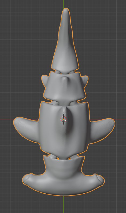Viewport: 126px width, 213px height.
Task: Select the curved anchor-shaped base segment
Action: 63,176
